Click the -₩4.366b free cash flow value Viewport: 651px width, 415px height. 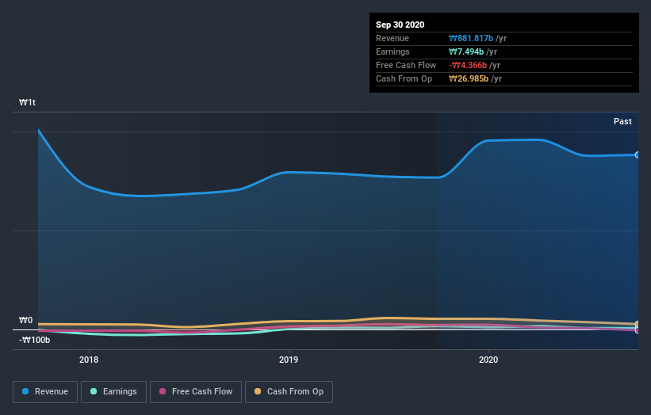click(x=468, y=65)
